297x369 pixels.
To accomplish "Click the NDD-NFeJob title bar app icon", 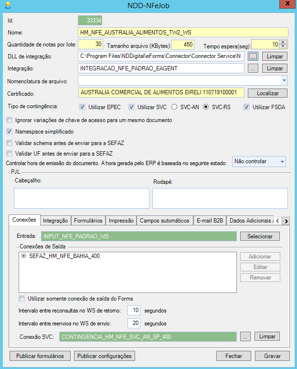I will click(x=7, y=5).
